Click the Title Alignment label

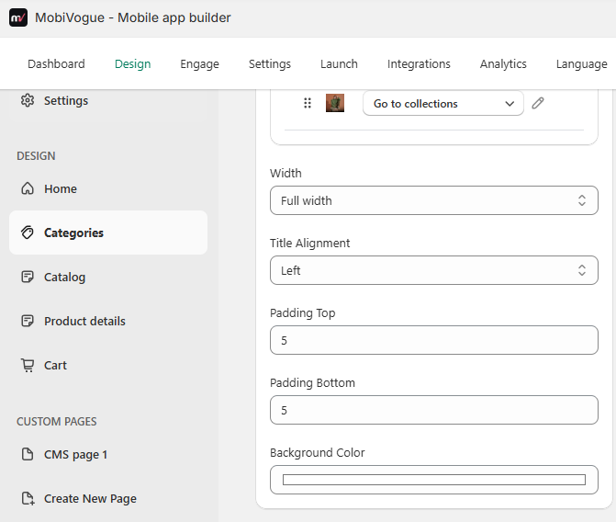(309, 244)
